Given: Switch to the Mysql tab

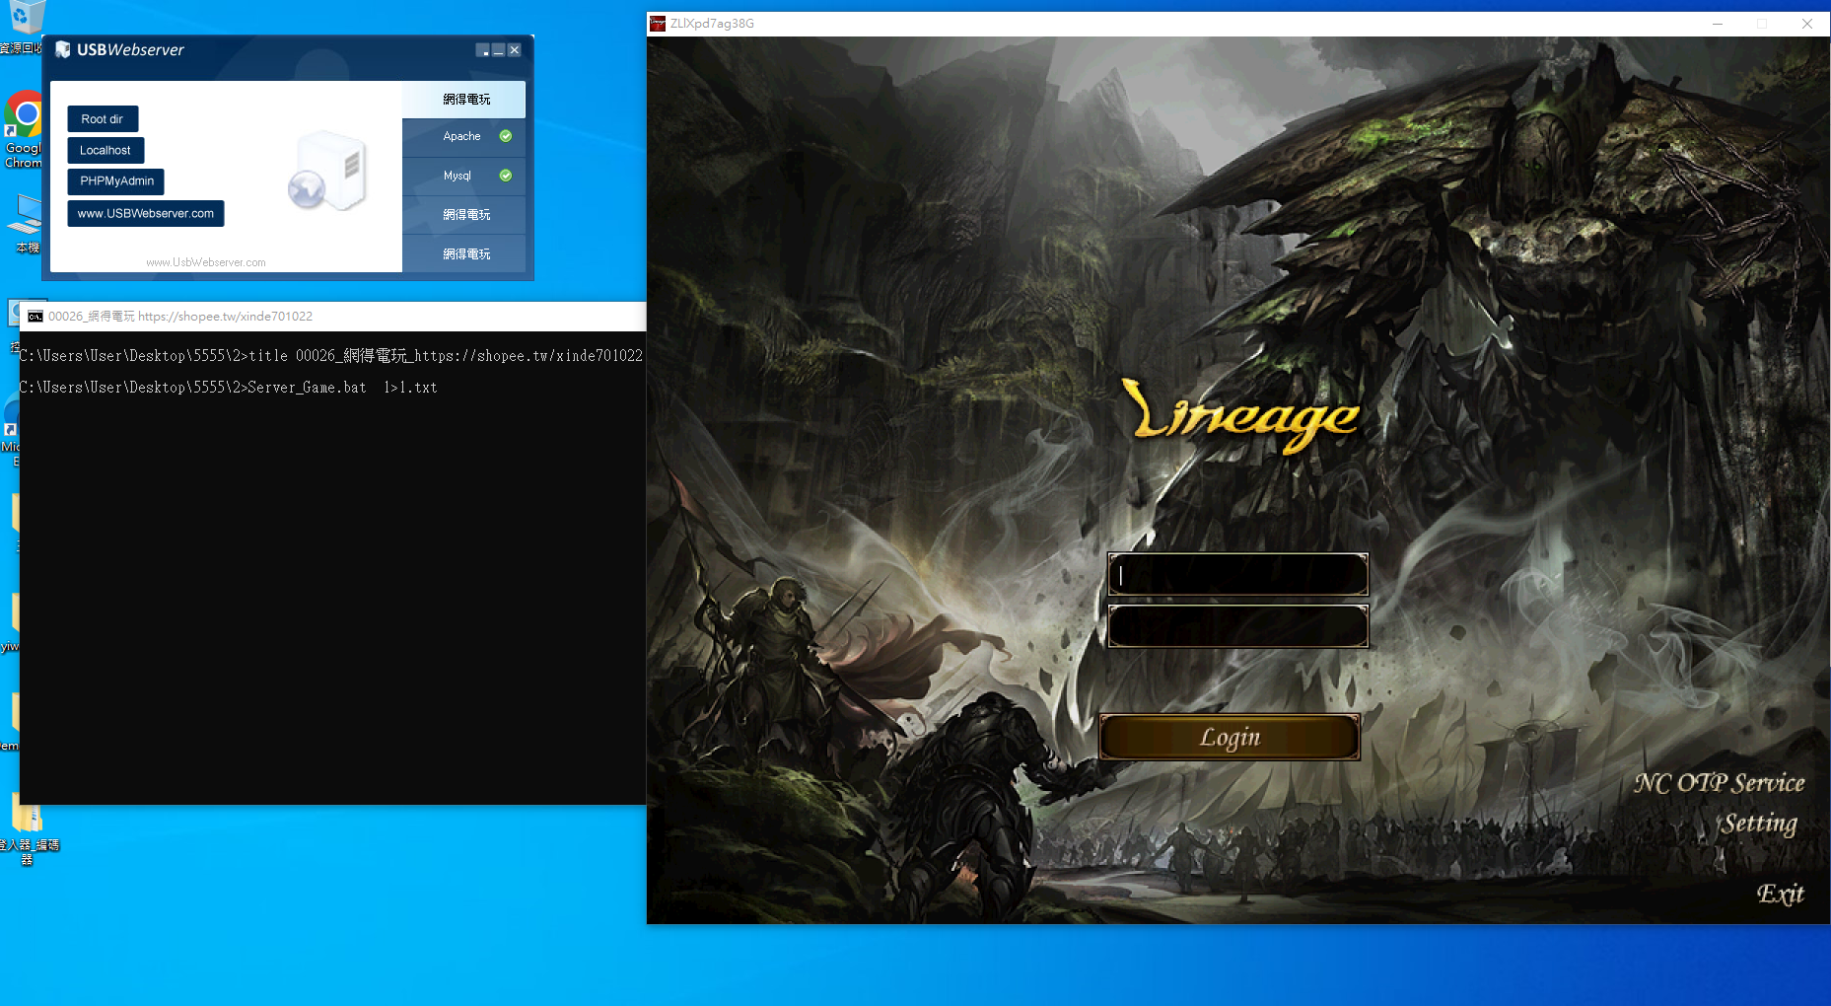Looking at the screenshot, I should (464, 176).
